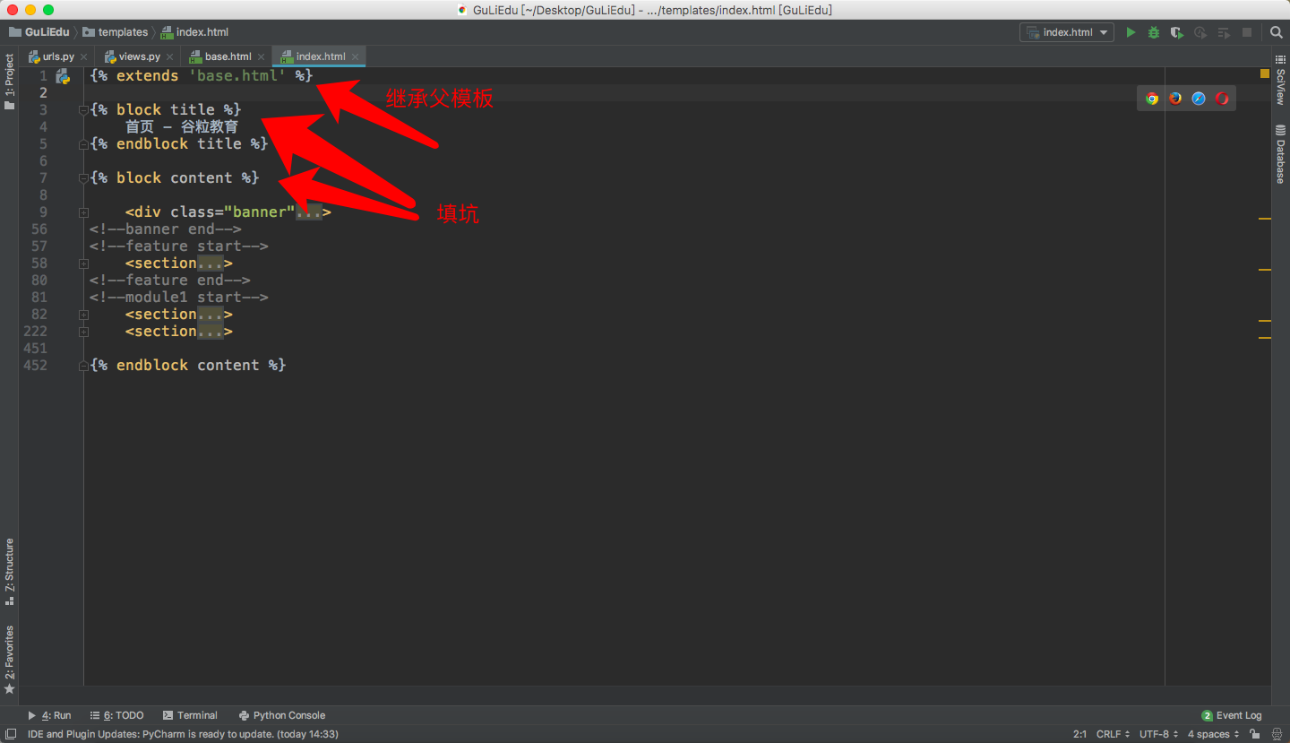Open the Database tool window
Image resolution: width=1290 pixels, height=743 pixels.
(x=1280, y=154)
